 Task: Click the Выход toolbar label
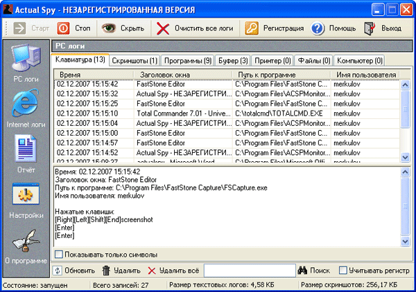[391, 28]
